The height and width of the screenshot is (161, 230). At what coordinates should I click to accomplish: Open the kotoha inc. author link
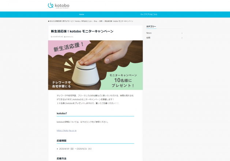[69, 37]
